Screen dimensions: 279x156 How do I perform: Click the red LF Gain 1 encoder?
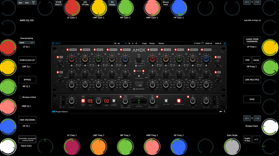[72, 8]
